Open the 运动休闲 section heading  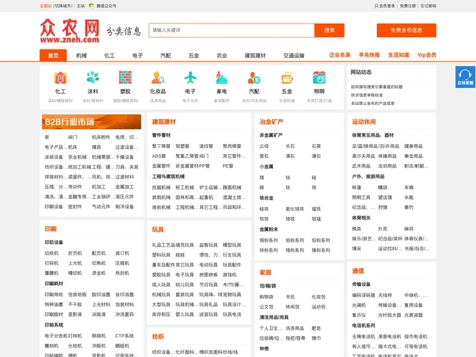(x=364, y=122)
